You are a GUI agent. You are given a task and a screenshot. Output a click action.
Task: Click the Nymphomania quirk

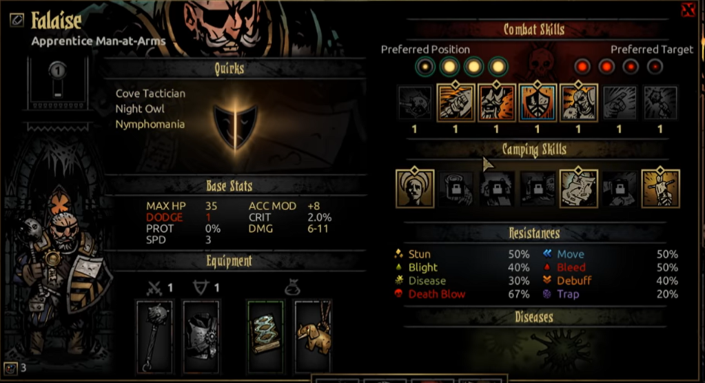pos(150,124)
